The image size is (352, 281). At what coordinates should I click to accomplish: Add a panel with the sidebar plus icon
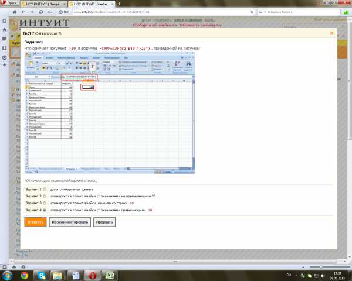[x=4, y=65]
